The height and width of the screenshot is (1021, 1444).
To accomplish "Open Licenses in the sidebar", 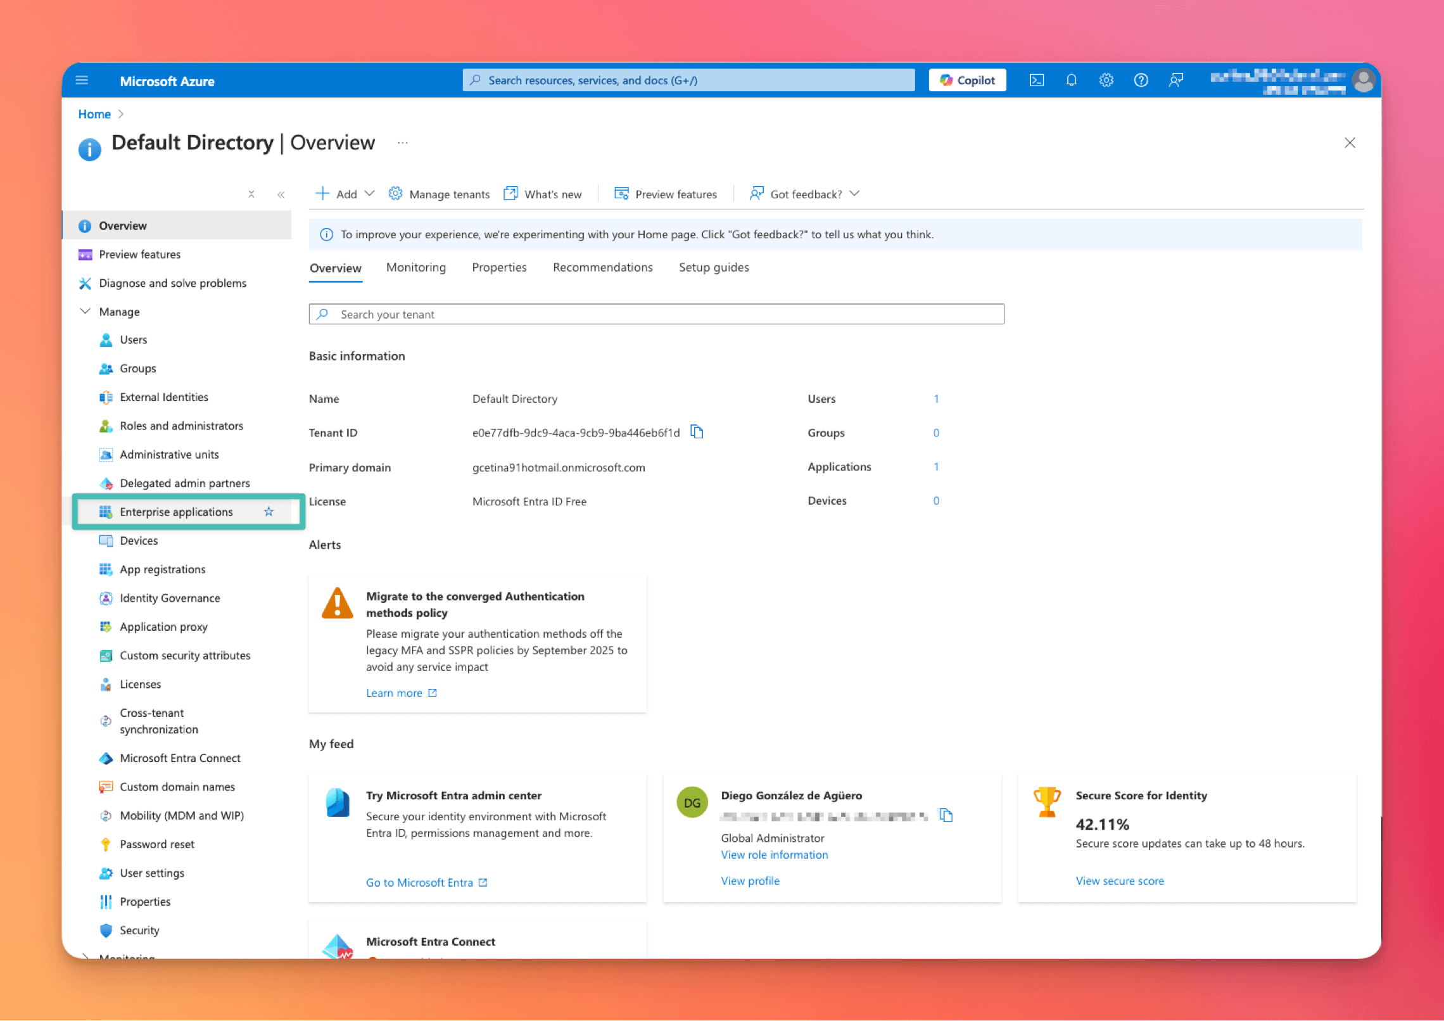I will coord(140,684).
